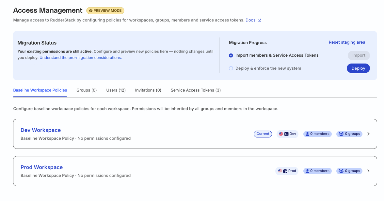Click the eye icon in Preview Mode badge
The image size is (384, 201).
pos(91,11)
